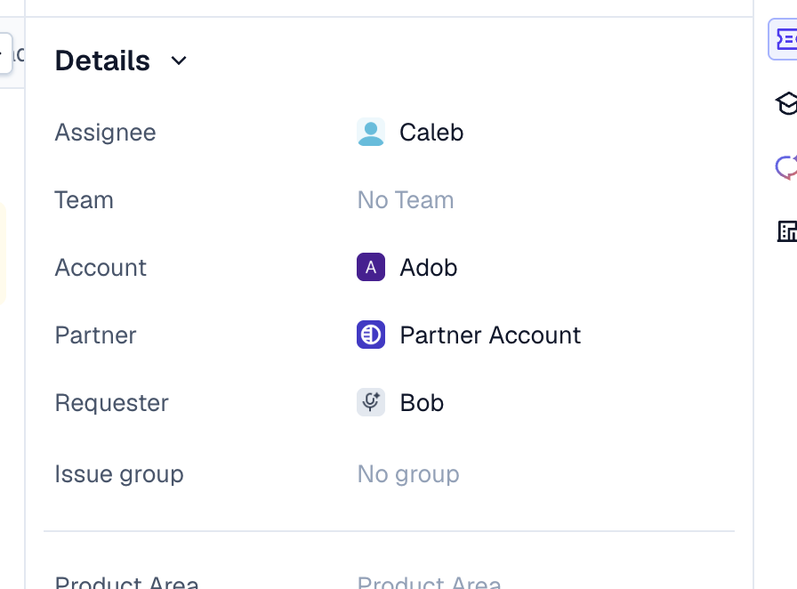Click Bob's microphone requester icon

[370, 402]
